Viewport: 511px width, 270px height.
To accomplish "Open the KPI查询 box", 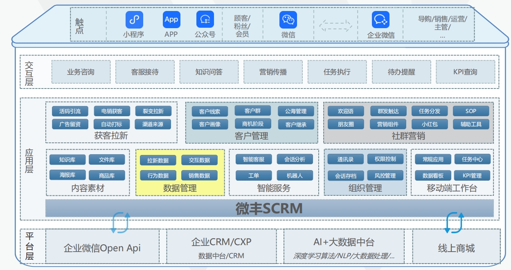I will coord(465,72).
